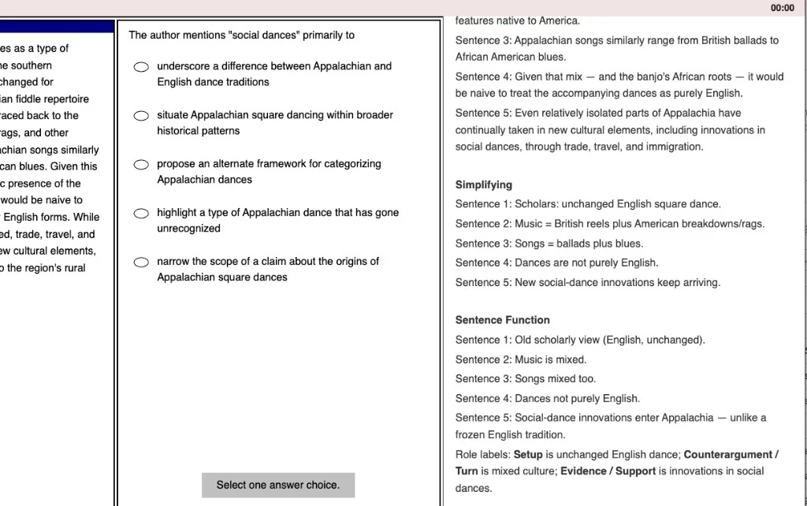
Task: Click the 'Music = British reels plus American breakdowns/rags' line
Action: click(610, 224)
